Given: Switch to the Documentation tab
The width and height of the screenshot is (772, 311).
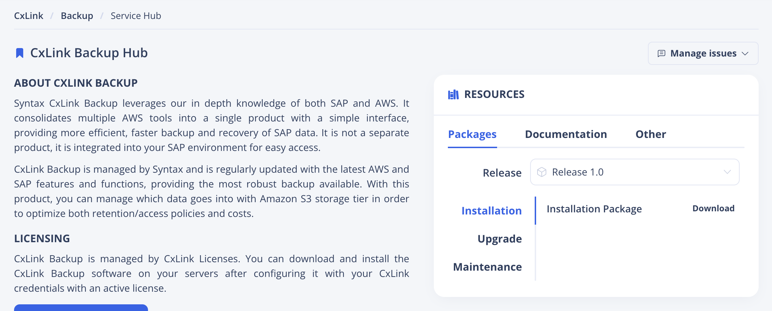Looking at the screenshot, I should pos(565,134).
